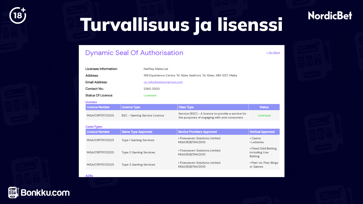Click the Licensee Information label

click(101, 69)
